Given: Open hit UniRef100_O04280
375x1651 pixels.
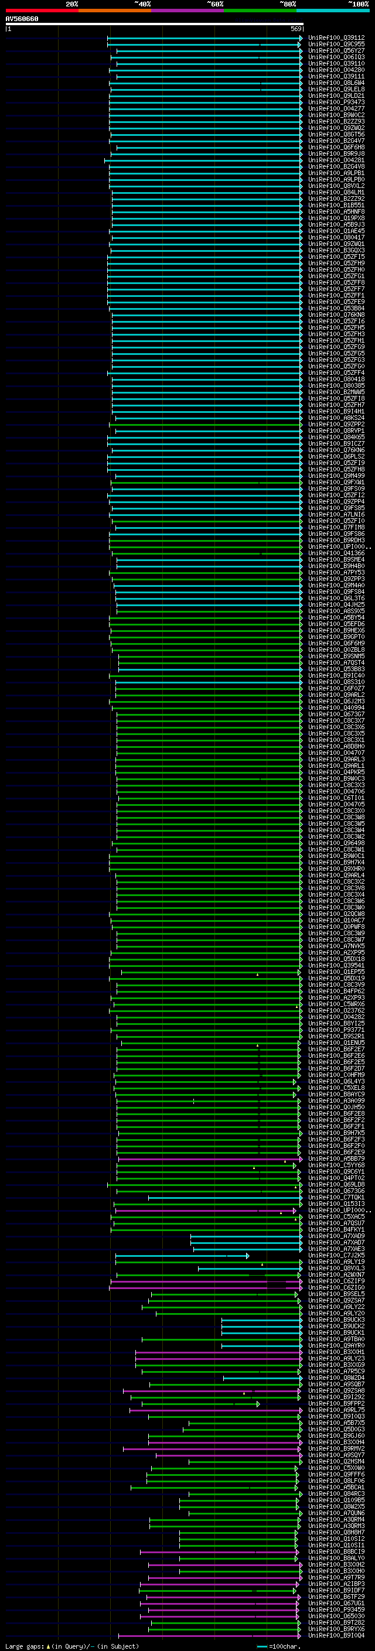Looking at the screenshot, I should tap(336, 70).
